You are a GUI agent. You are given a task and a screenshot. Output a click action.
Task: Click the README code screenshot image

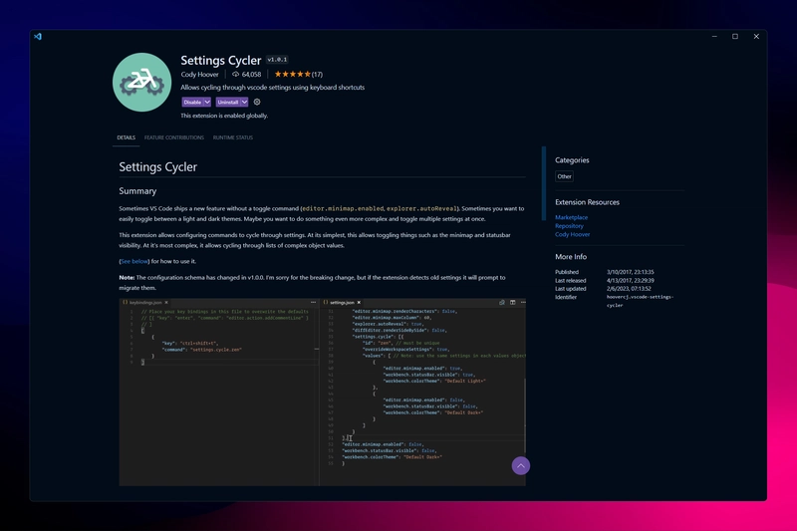pos(322,392)
